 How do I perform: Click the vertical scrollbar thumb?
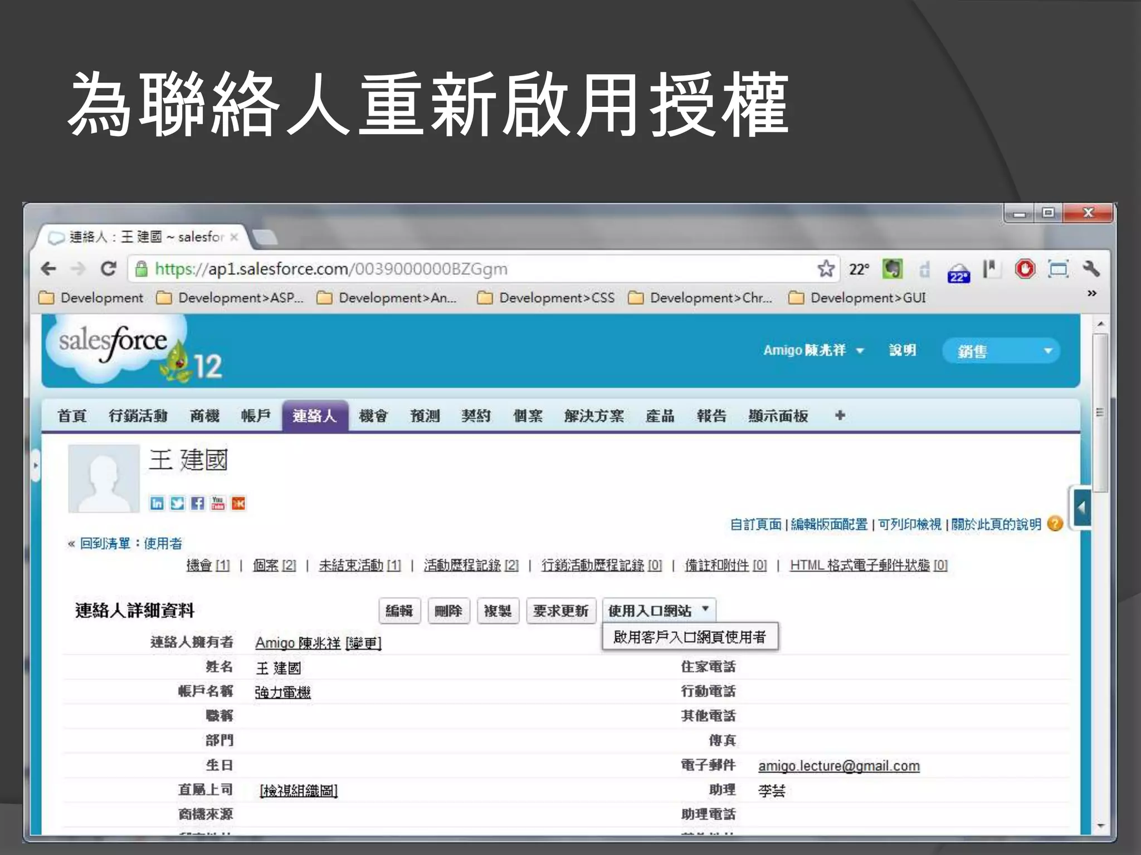click(1100, 412)
